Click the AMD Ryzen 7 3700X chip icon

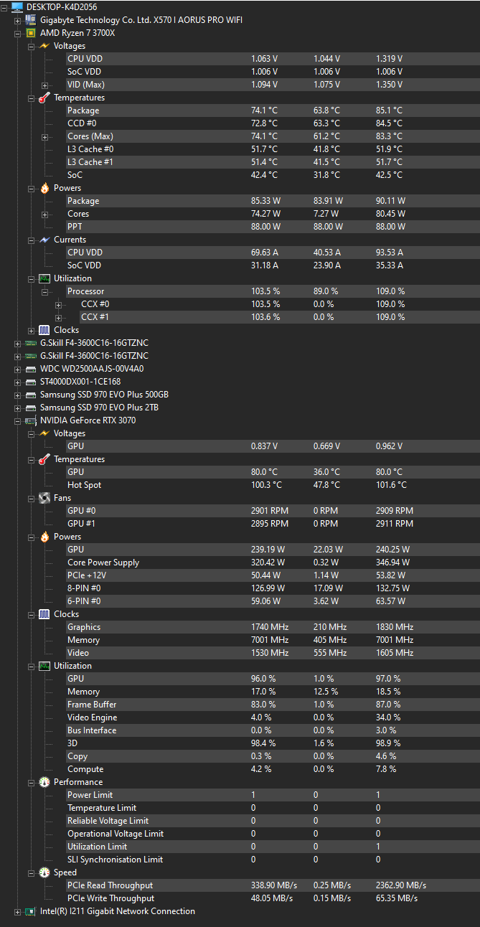coord(31,33)
